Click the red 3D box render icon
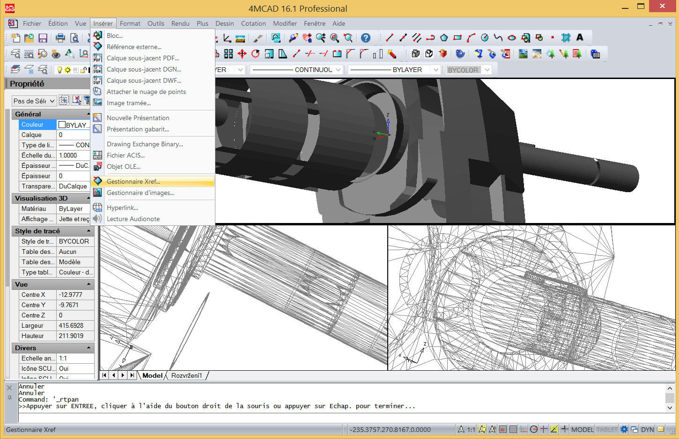 coord(443,54)
